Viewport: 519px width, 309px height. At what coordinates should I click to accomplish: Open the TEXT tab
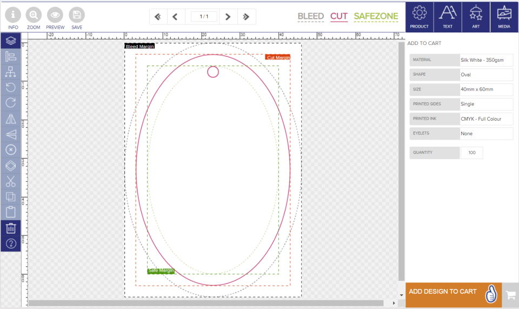448,17
